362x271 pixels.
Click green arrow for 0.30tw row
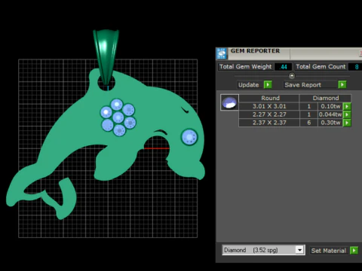click(347, 123)
